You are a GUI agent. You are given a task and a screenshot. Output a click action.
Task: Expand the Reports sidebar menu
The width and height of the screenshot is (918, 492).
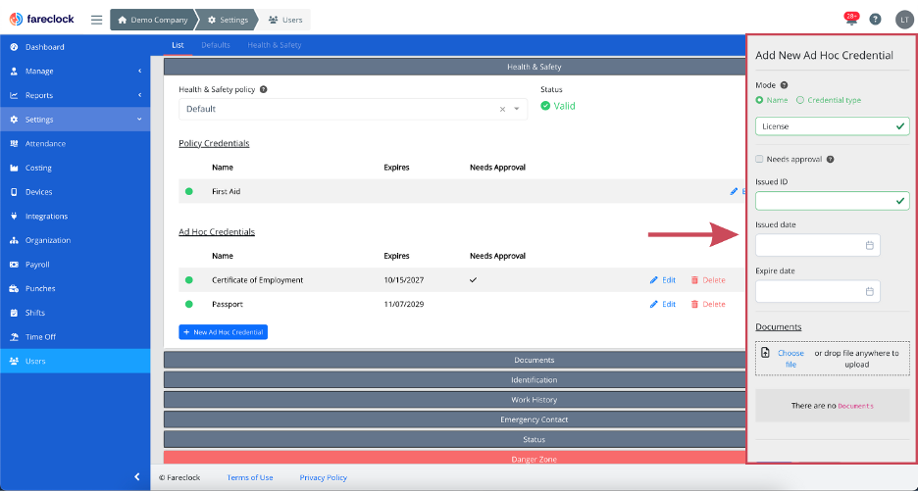(75, 95)
